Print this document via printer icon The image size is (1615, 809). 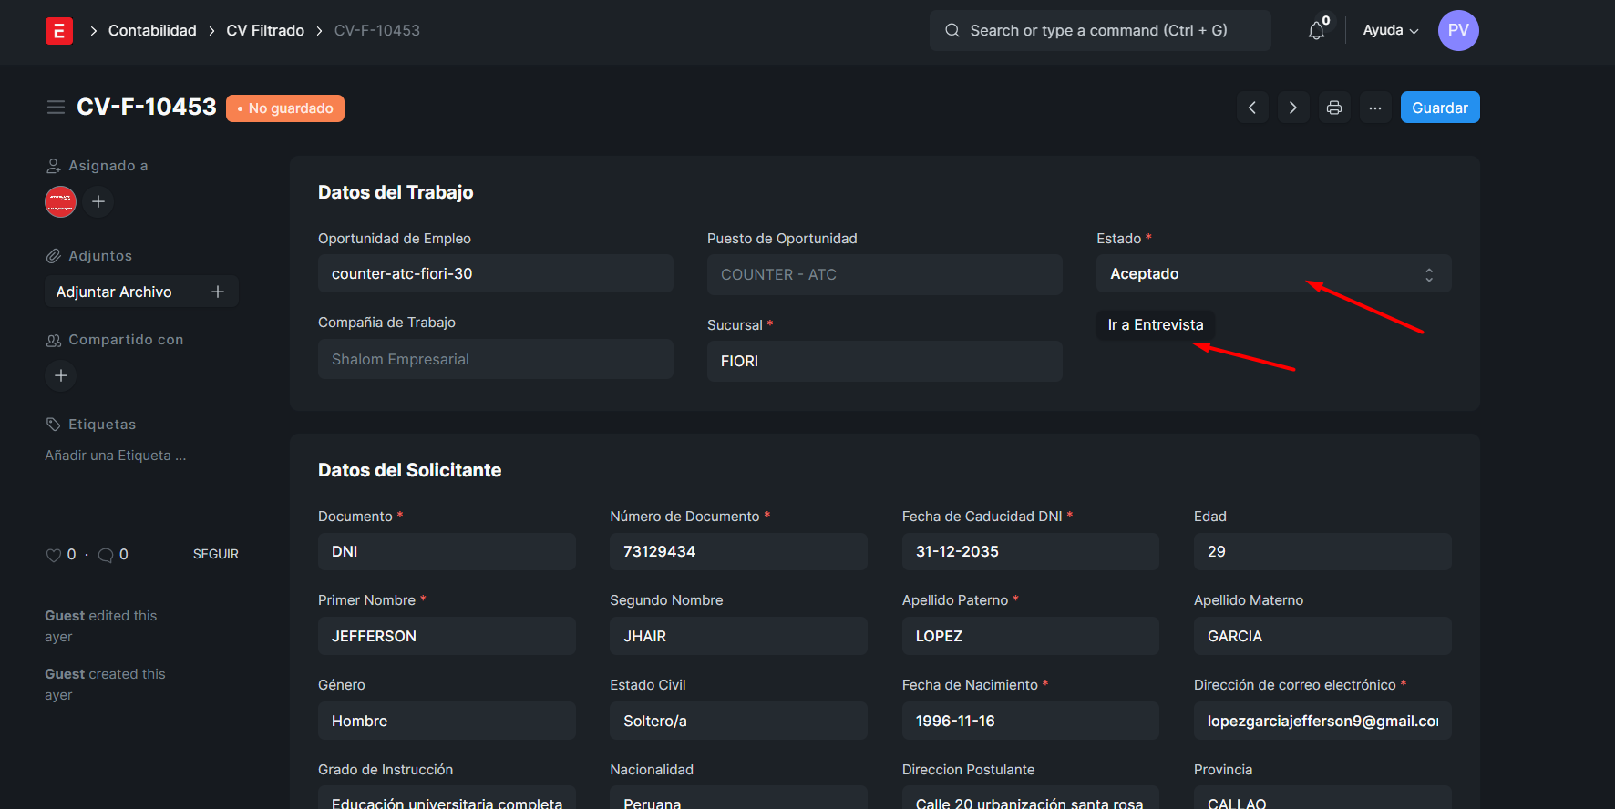click(x=1334, y=108)
